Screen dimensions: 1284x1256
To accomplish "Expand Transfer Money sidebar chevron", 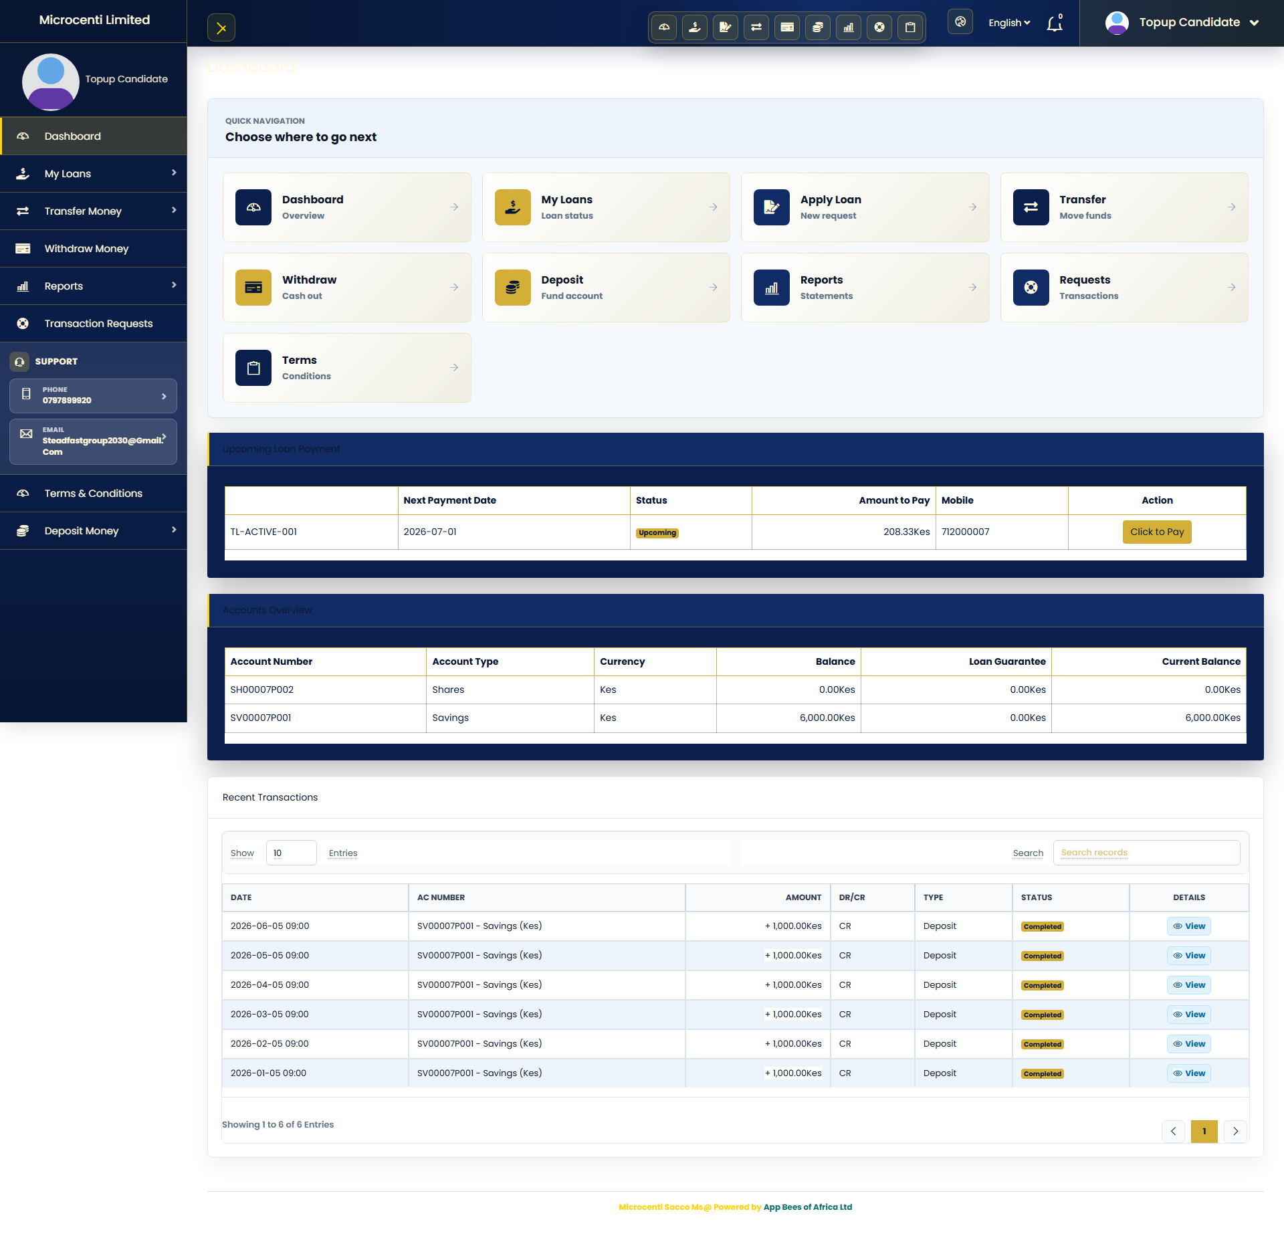I will pyautogui.click(x=174, y=211).
